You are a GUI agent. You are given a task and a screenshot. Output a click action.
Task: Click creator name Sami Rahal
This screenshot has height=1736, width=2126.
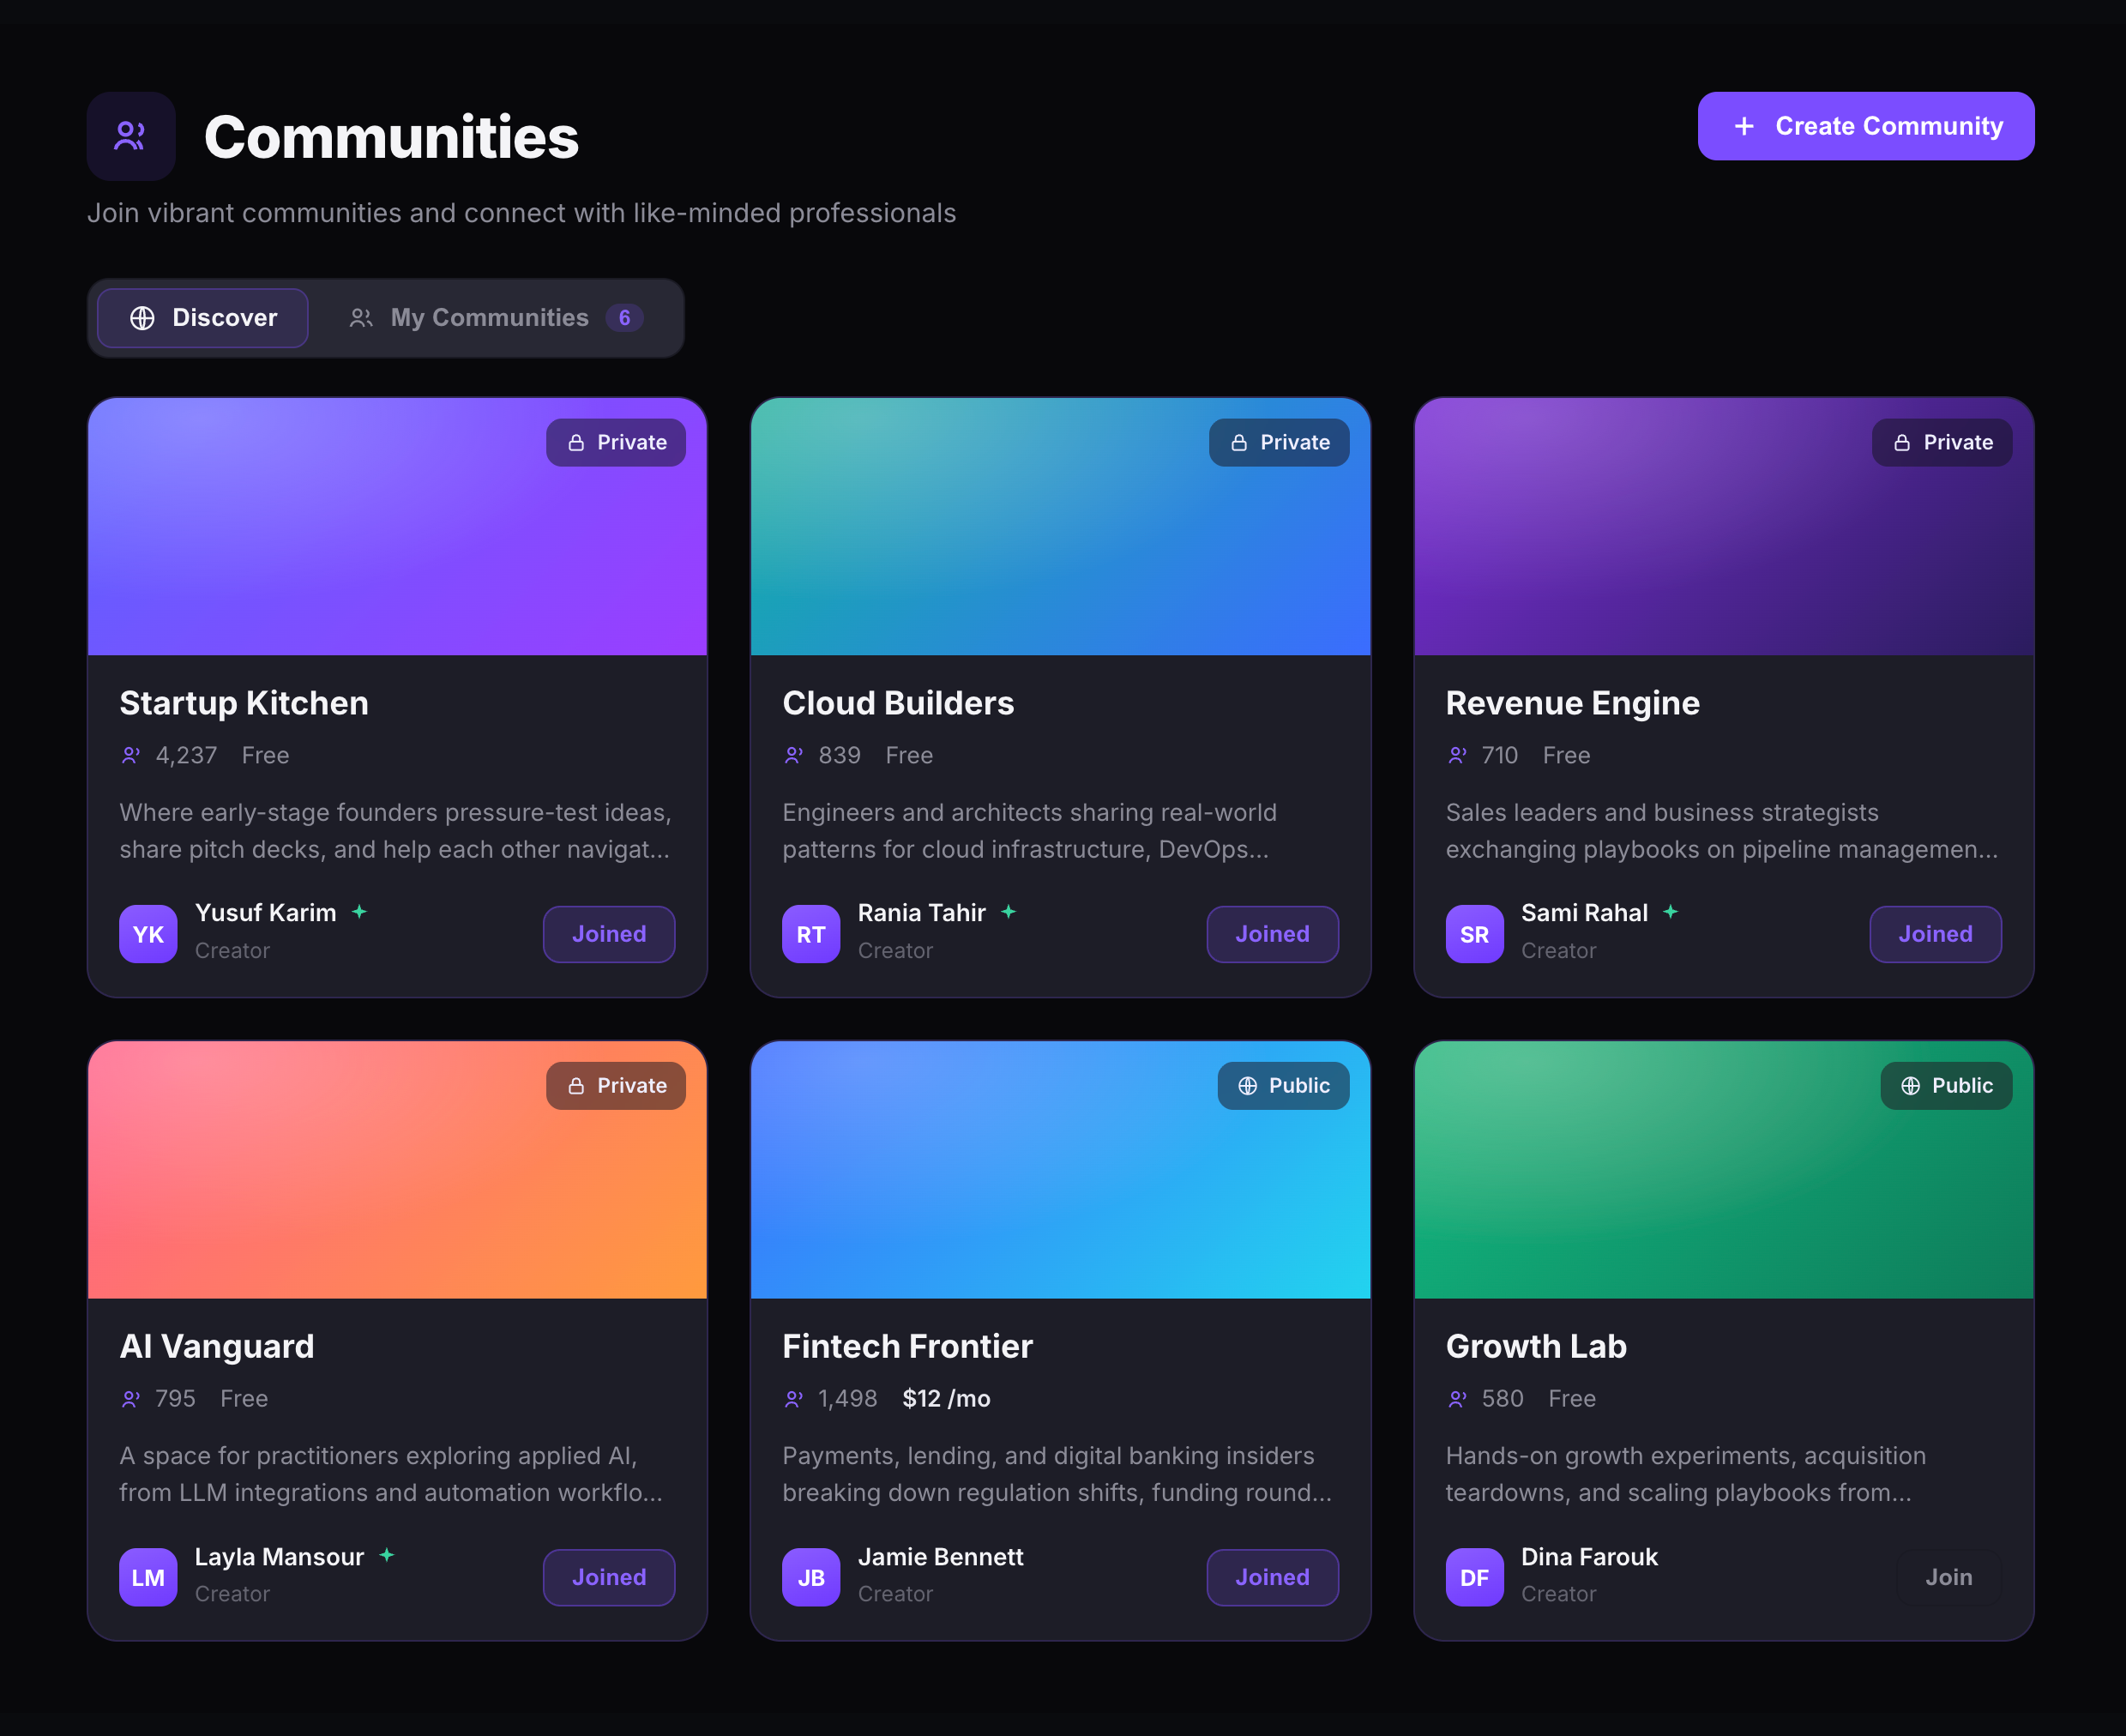(1584, 913)
